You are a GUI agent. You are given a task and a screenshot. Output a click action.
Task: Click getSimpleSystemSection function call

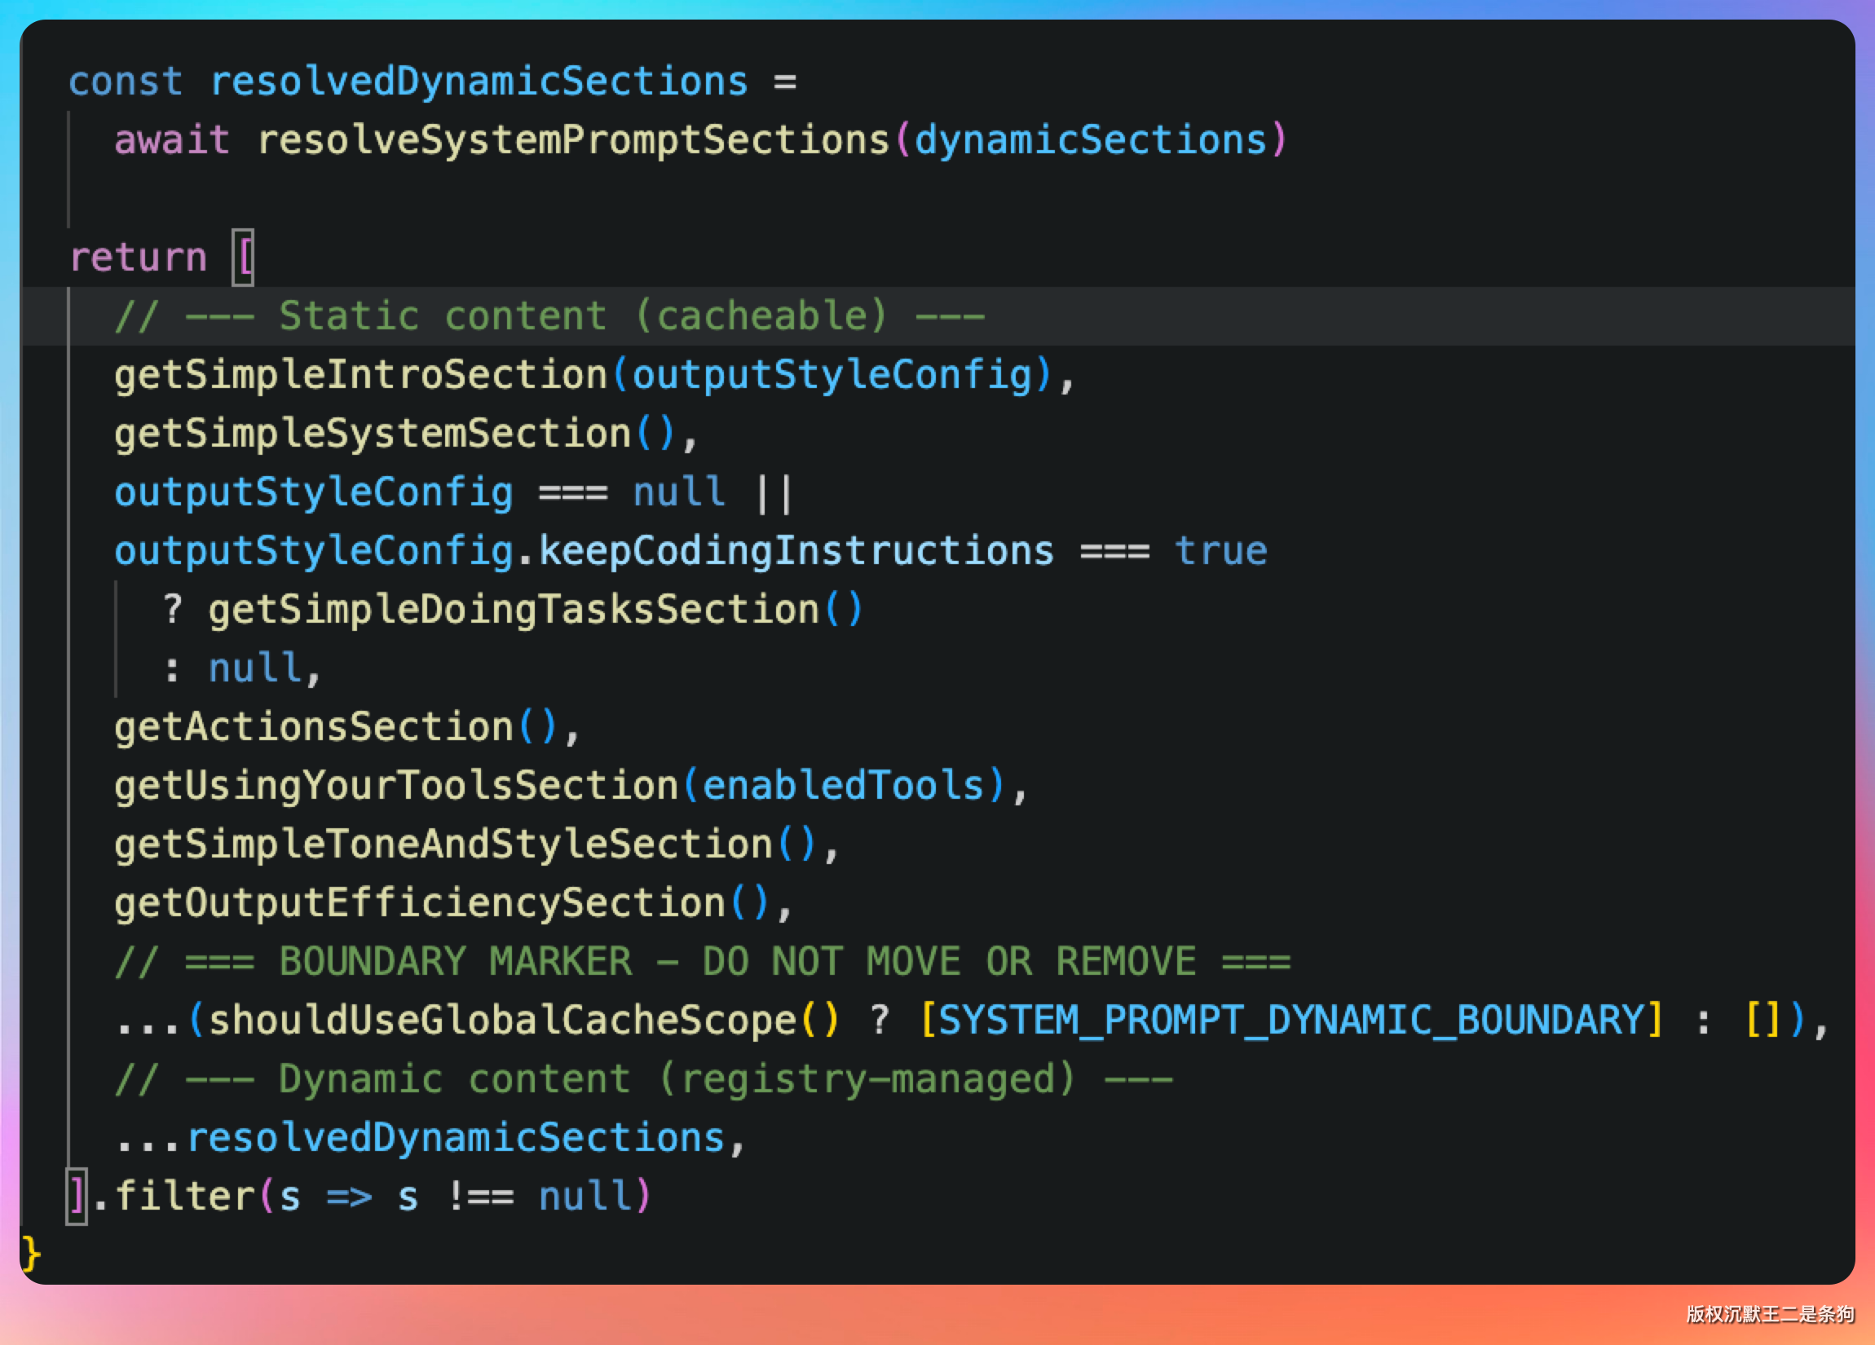pyautogui.click(x=372, y=434)
